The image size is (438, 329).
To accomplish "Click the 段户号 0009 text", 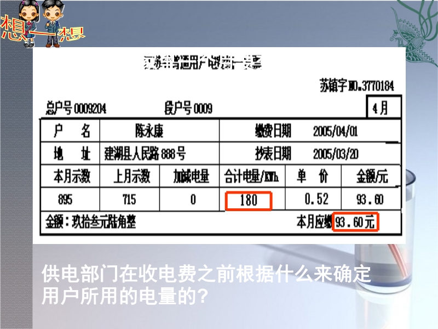I will pyautogui.click(x=188, y=109).
